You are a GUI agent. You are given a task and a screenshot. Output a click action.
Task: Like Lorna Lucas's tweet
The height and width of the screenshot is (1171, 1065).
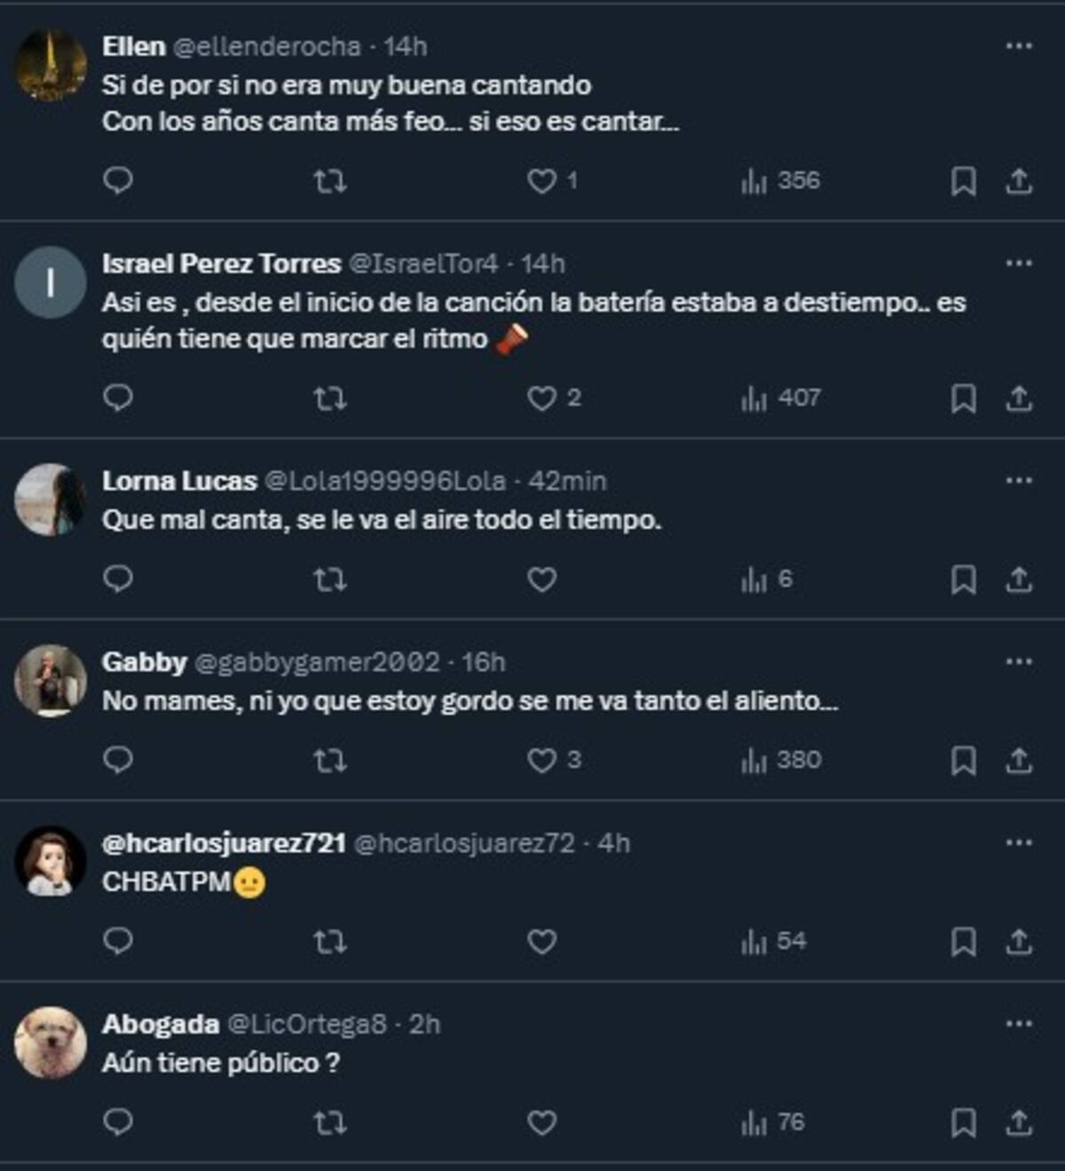[541, 580]
